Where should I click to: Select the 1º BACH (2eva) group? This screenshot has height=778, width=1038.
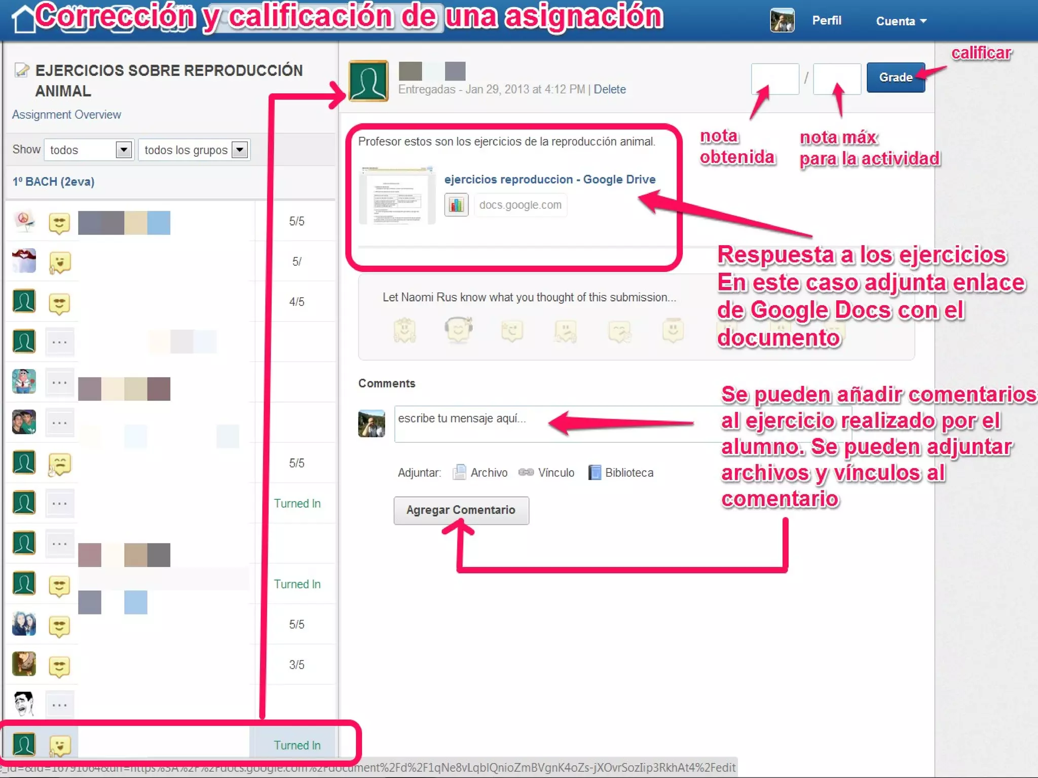pos(54,182)
